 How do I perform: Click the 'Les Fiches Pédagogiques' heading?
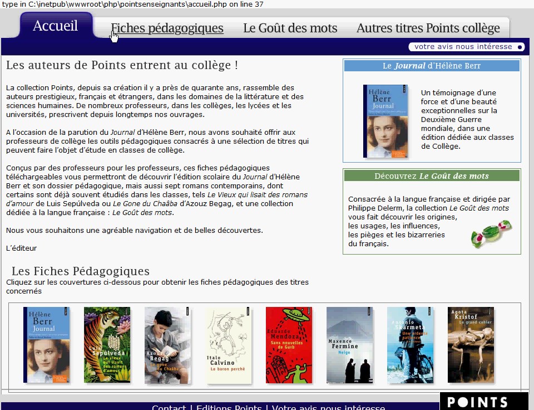pyautogui.click(x=80, y=271)
